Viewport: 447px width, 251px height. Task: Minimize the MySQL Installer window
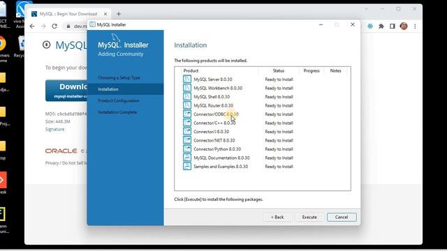[321, 25]
